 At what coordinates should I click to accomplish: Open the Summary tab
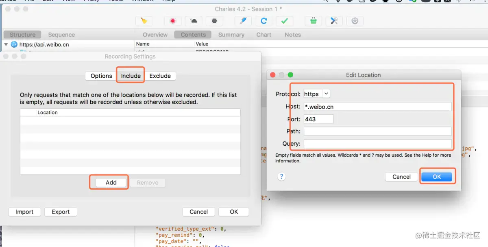231,35
